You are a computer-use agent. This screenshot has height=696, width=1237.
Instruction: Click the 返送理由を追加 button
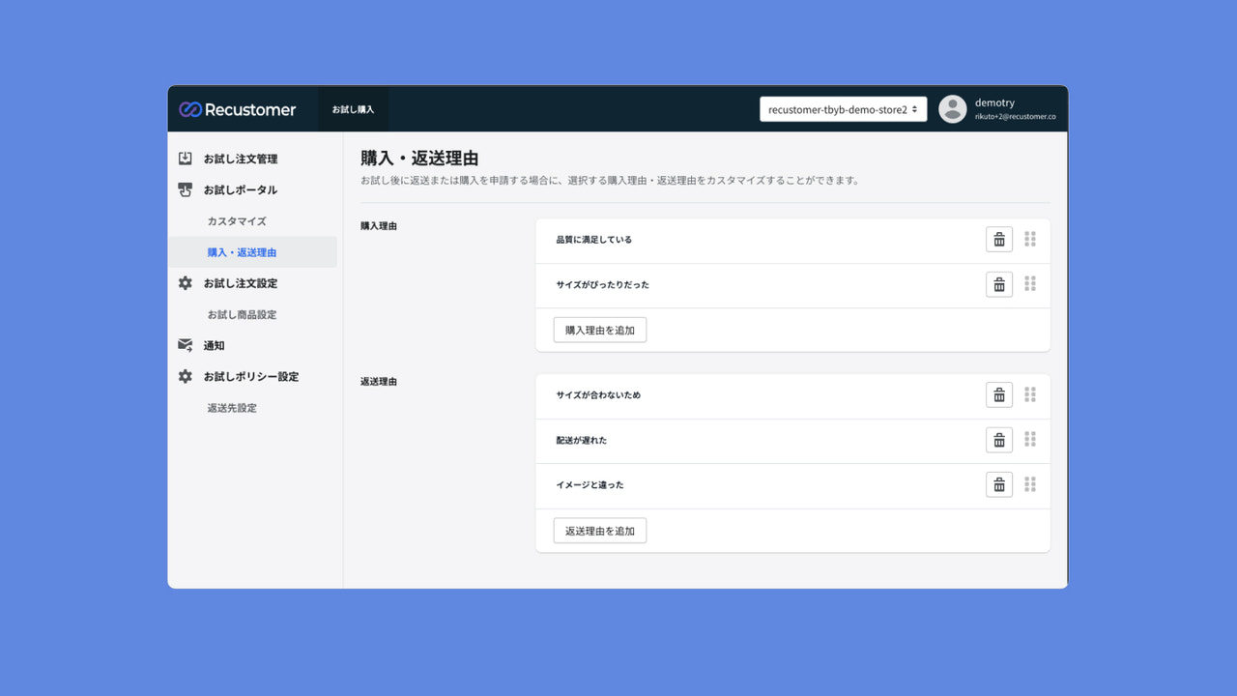coord(600,531)
